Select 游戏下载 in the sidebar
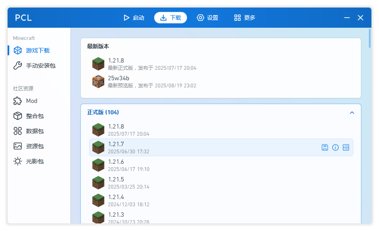379x231 pixels. click(39, 50)
